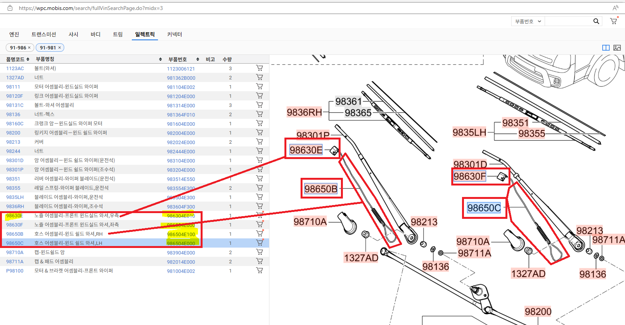Add 1327AD nut to cart
This screenshot has height=325, width=625.
(260, 77)
